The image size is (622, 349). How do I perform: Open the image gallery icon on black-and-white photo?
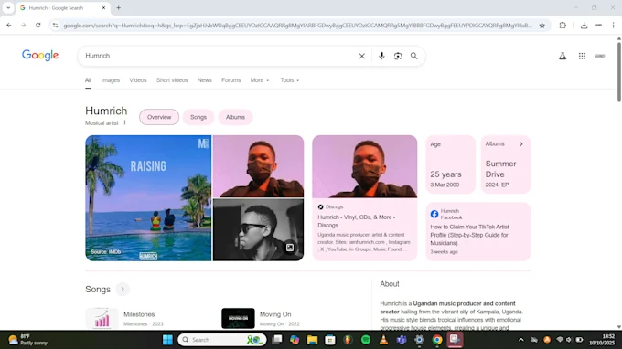290,248
